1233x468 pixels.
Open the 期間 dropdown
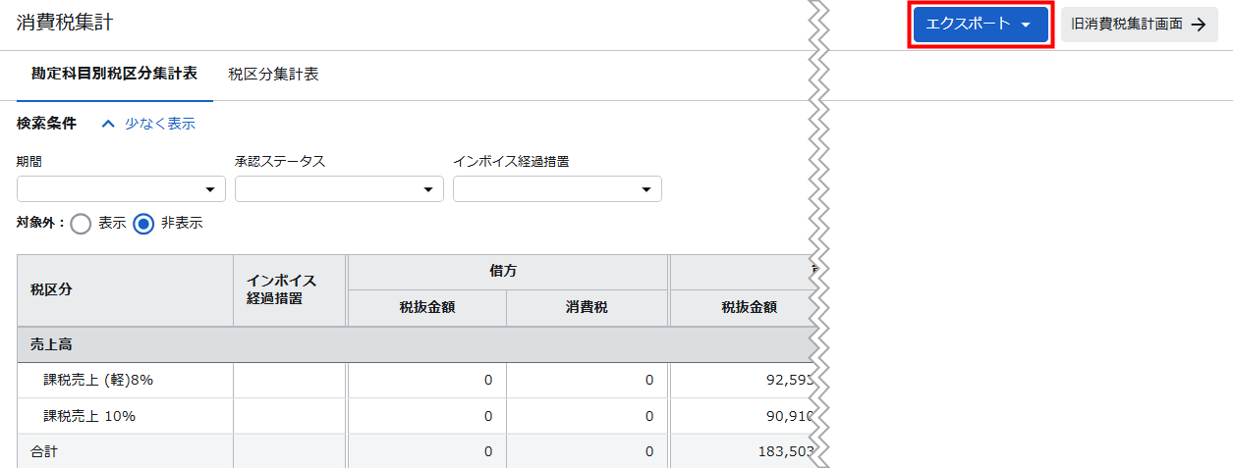tap(121, 189)
